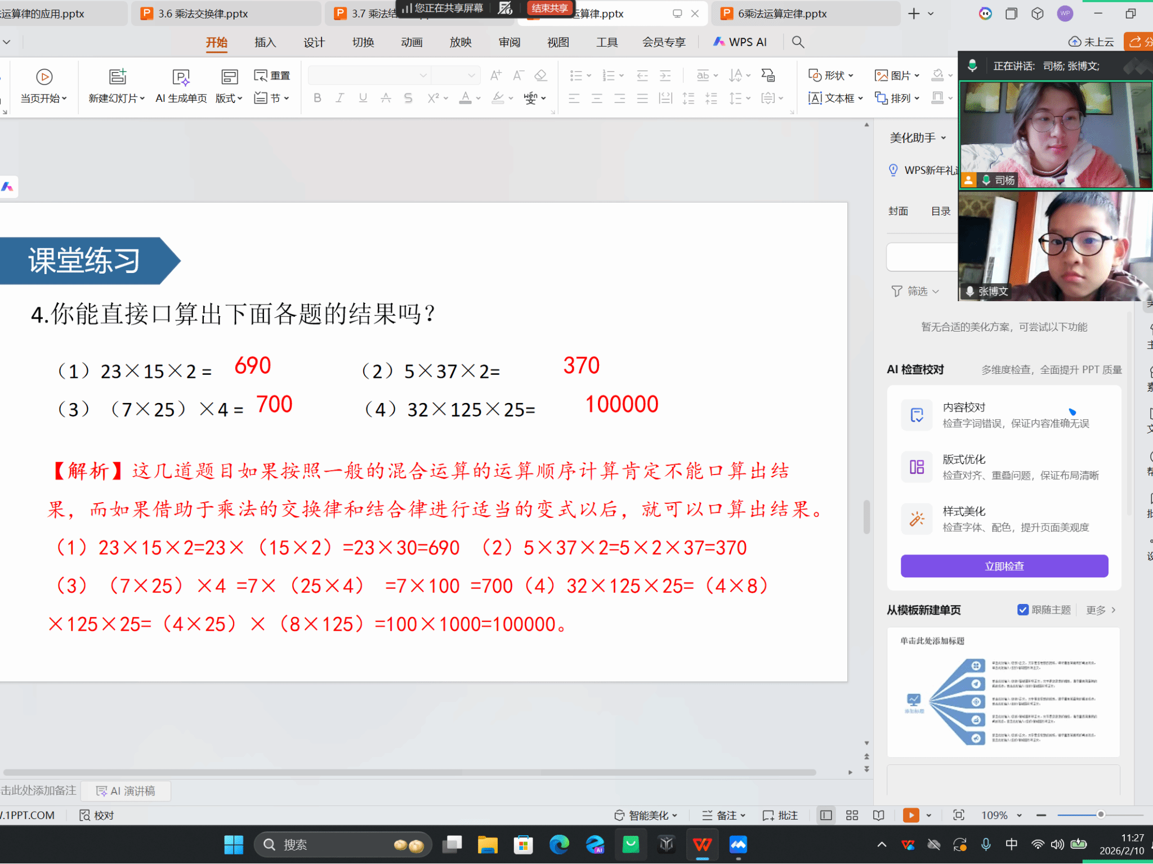
Task: Click the Check Now (立即检查) button
Action: (x=1004, y=566)
